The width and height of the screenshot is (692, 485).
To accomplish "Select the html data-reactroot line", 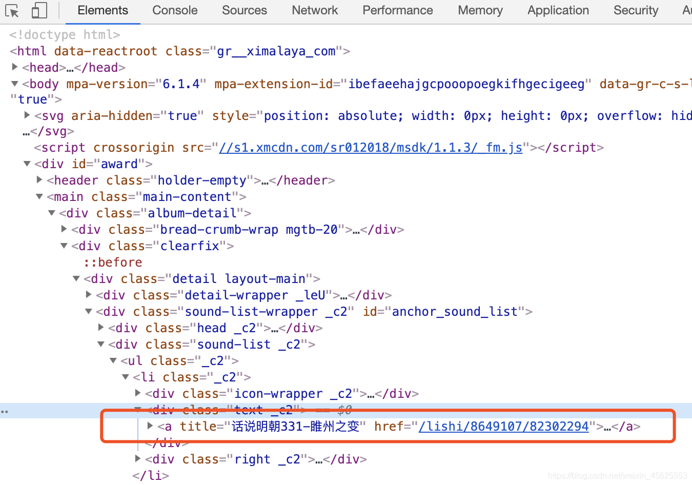I will (x=180, y=51).
